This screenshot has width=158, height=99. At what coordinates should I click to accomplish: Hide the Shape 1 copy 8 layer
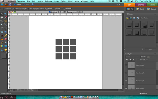click(x=126, y=65)
